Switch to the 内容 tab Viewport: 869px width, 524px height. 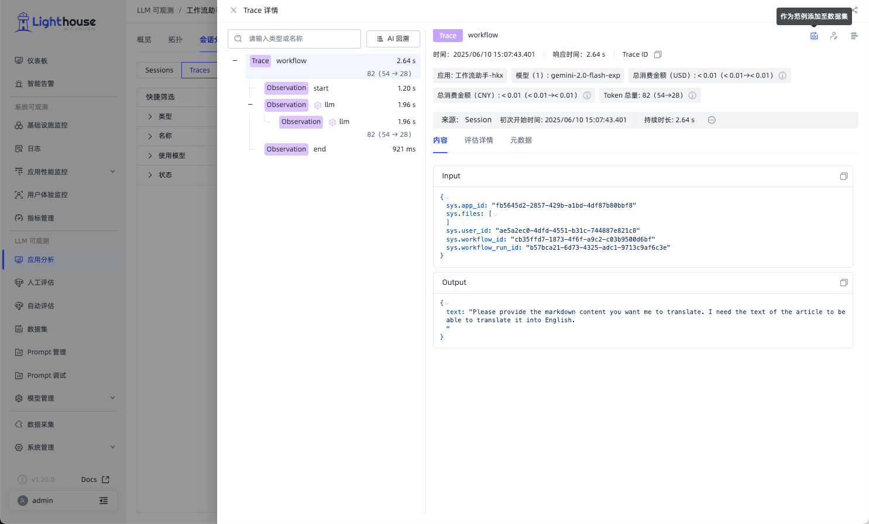[440, 140]
